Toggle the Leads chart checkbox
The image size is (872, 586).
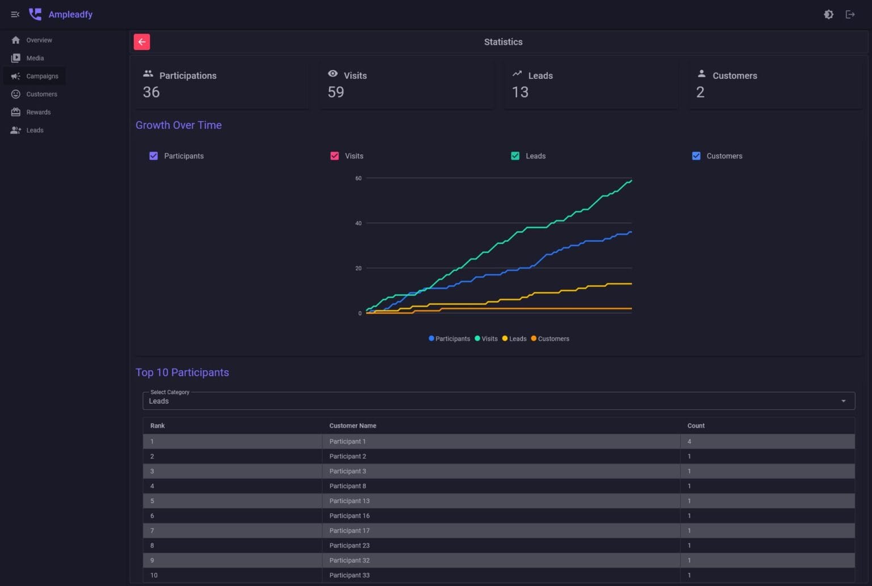click(515, 156)
